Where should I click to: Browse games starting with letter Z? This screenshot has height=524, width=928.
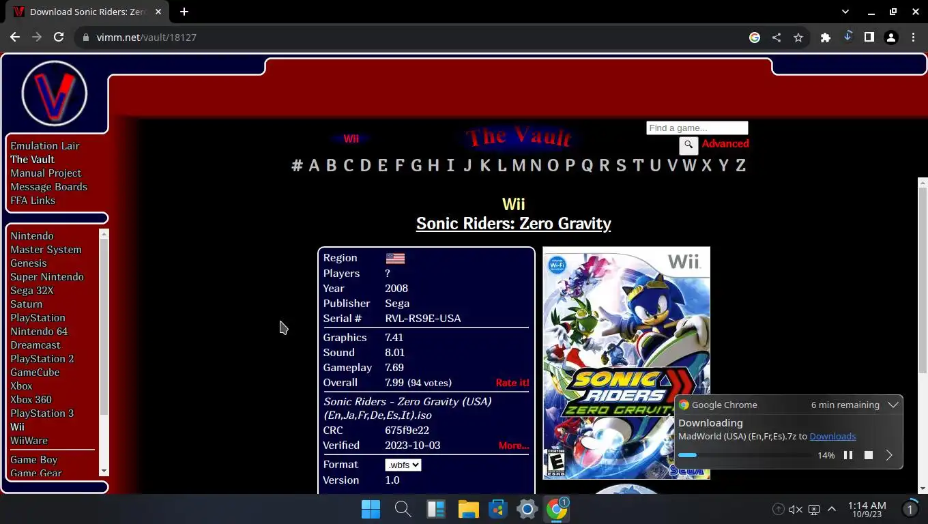pos(740,165)
